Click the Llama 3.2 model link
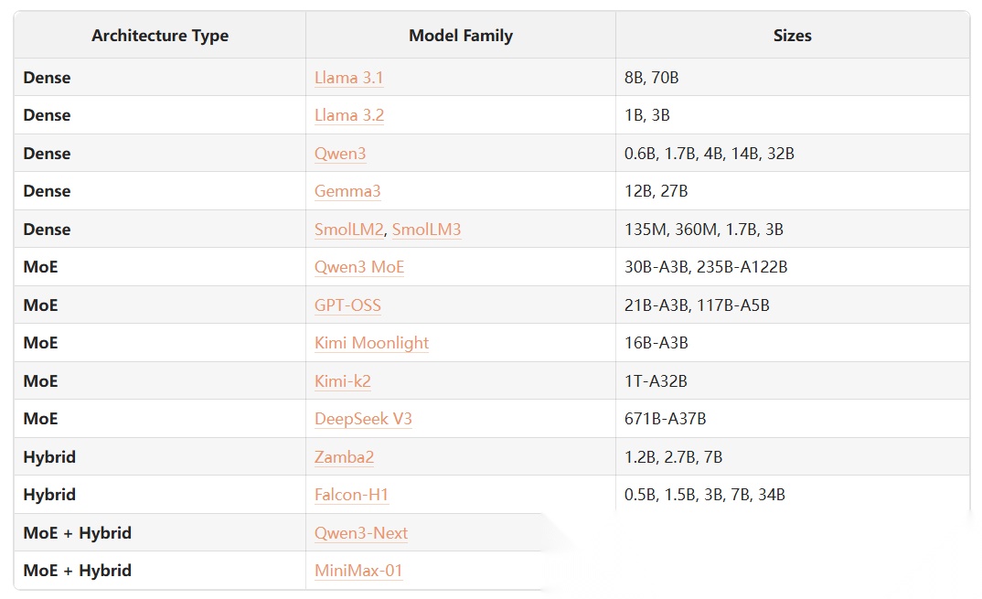The height and width of the screenshot is (599, 982). point(349,115)
